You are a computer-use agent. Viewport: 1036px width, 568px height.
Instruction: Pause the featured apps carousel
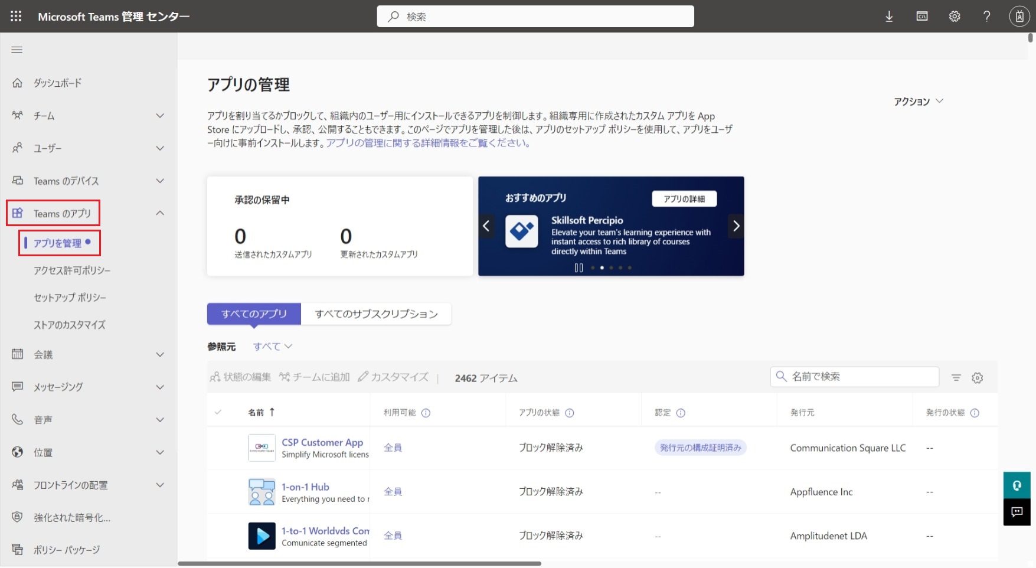[579, 267]
